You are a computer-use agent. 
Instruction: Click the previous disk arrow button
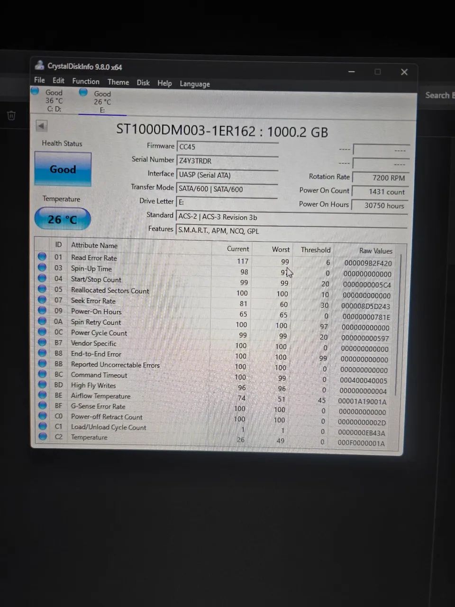(x=41, y=126)
